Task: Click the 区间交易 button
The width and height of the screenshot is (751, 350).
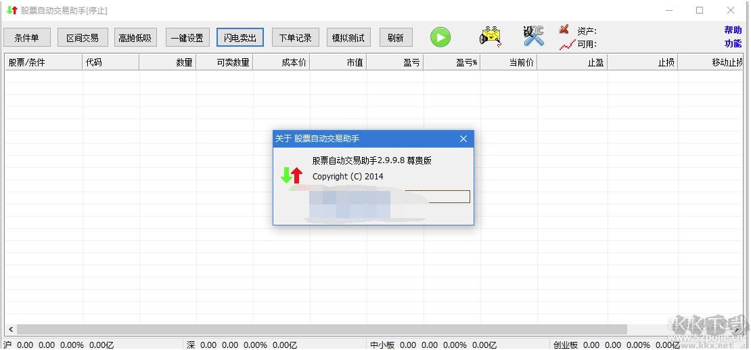Action: [83, 37]
